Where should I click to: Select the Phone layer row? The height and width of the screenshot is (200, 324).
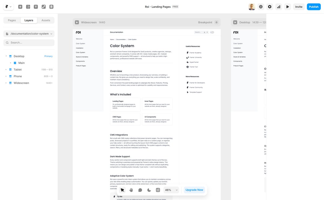pos(29,76)
